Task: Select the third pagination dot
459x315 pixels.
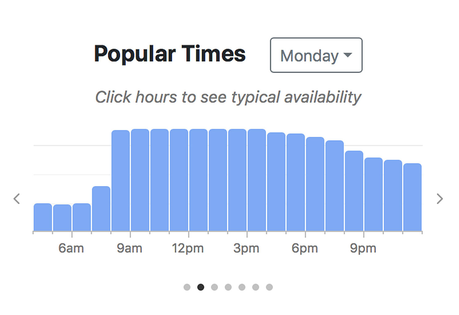Action: 215,287
